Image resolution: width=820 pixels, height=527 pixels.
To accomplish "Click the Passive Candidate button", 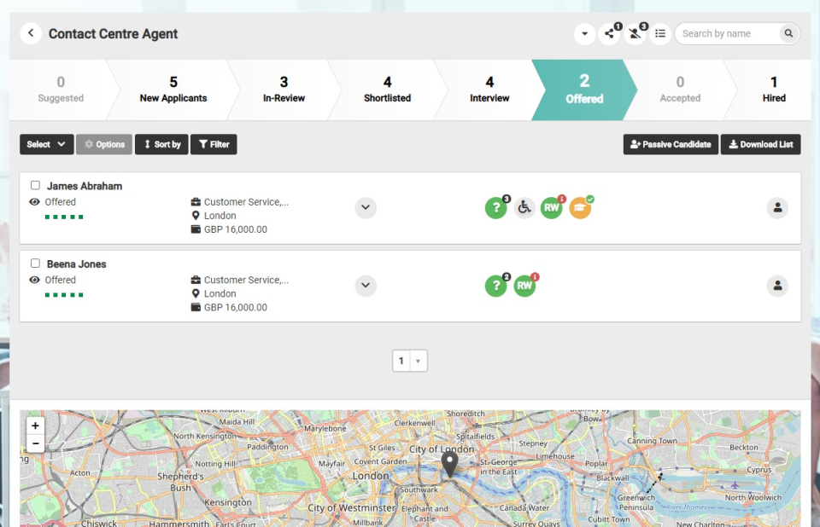I will coord(671,145).
